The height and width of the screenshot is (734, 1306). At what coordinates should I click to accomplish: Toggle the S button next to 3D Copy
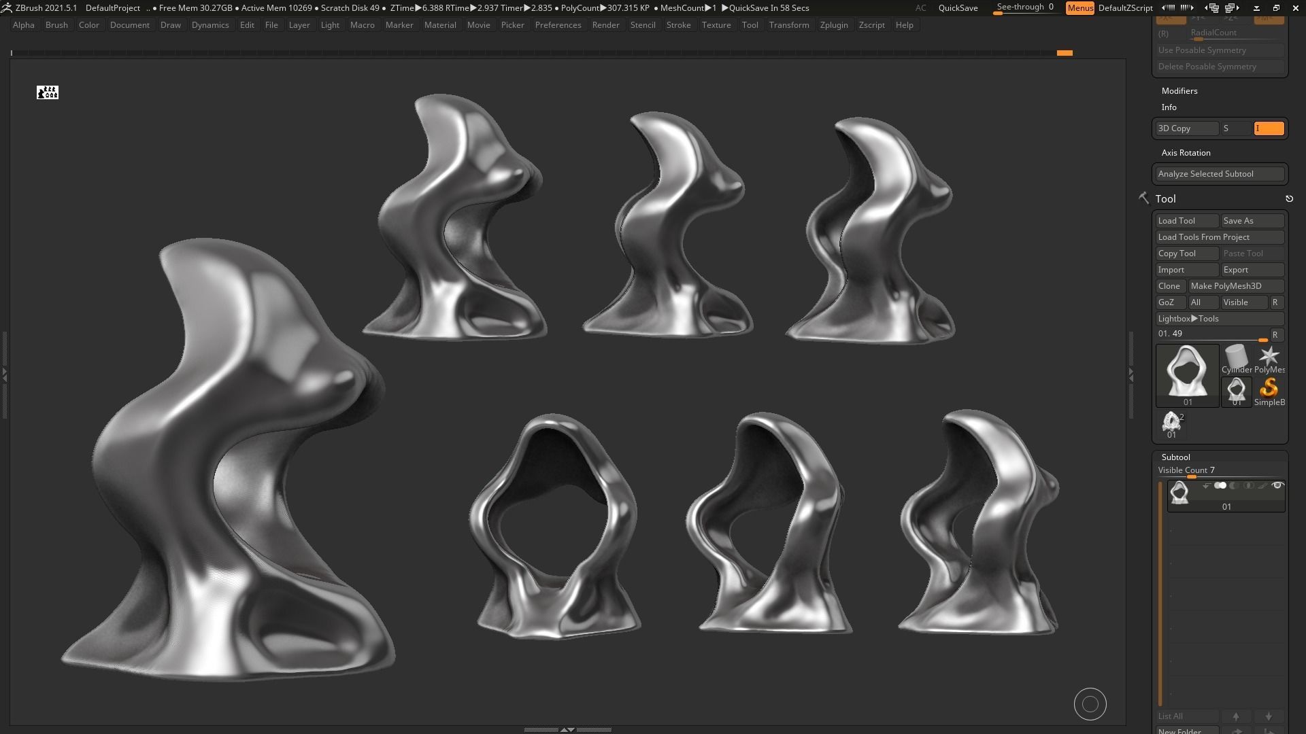coord(1236,128)
